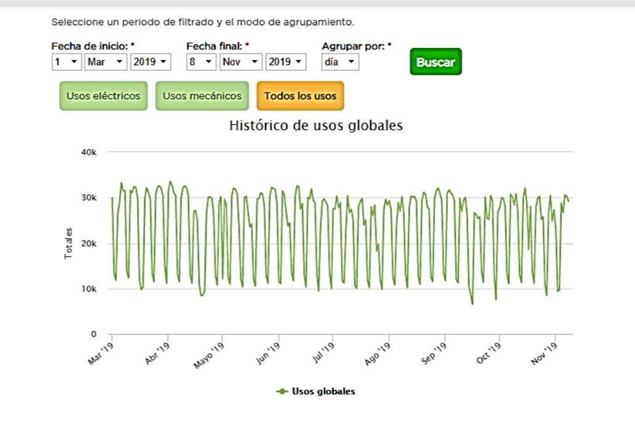Click the '40k' y-axis value

coord(89,152)
